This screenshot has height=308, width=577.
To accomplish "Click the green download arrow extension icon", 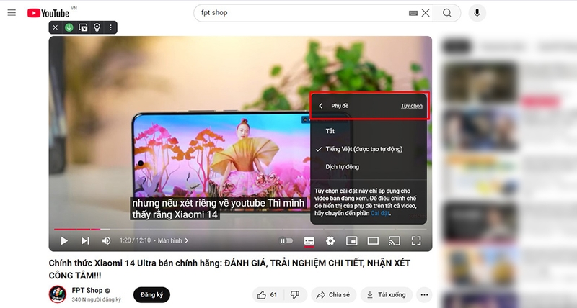I will pyautogui.click(x=69, y=27).
